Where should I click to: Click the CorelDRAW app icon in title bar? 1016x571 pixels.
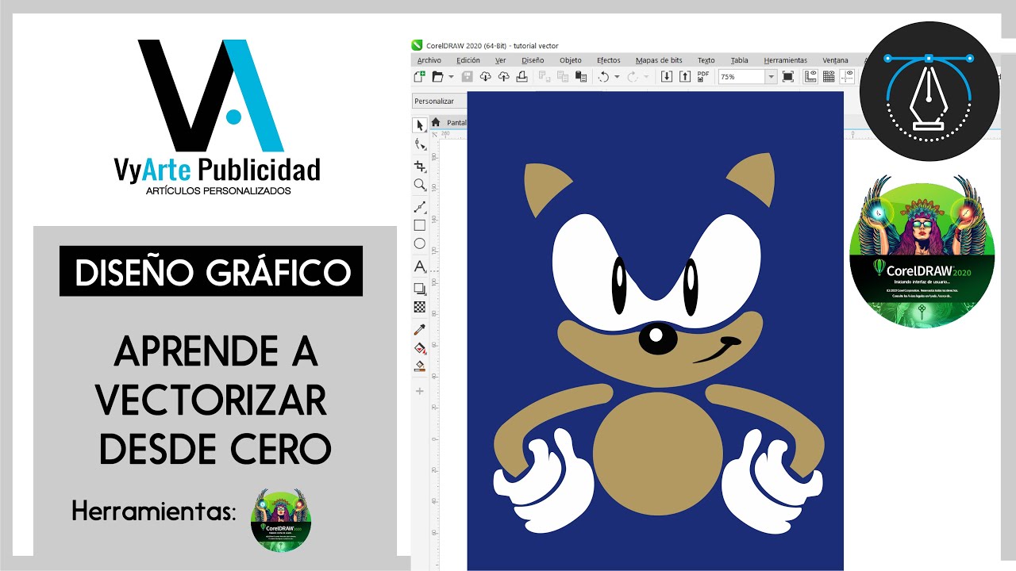tap(418, 45)
